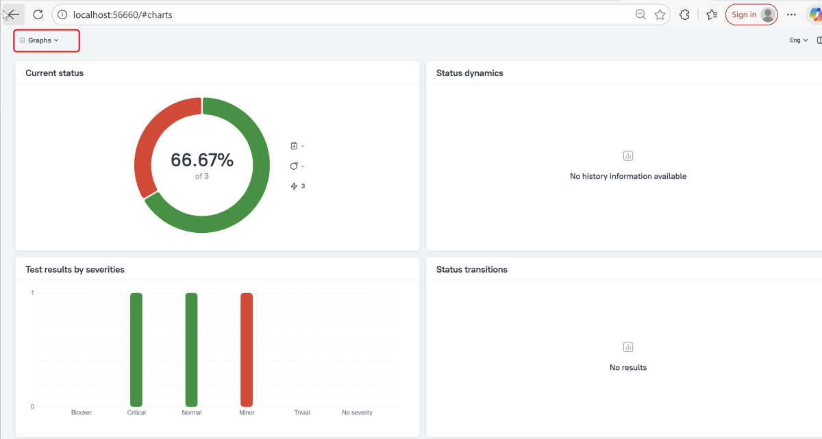Click the retries lightning bolt icon showing 3
The width and height of the screenshot is (822, 439).
pos(294,186)
